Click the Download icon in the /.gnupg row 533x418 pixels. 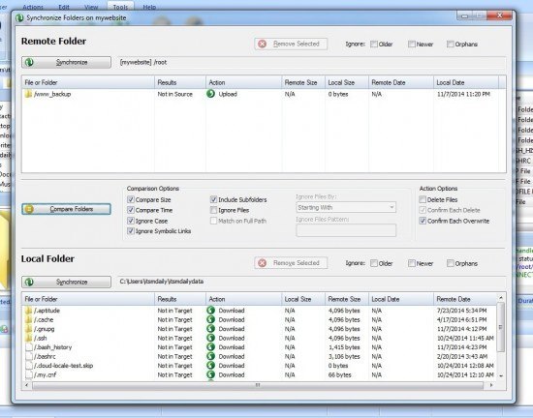click(210, 328)
